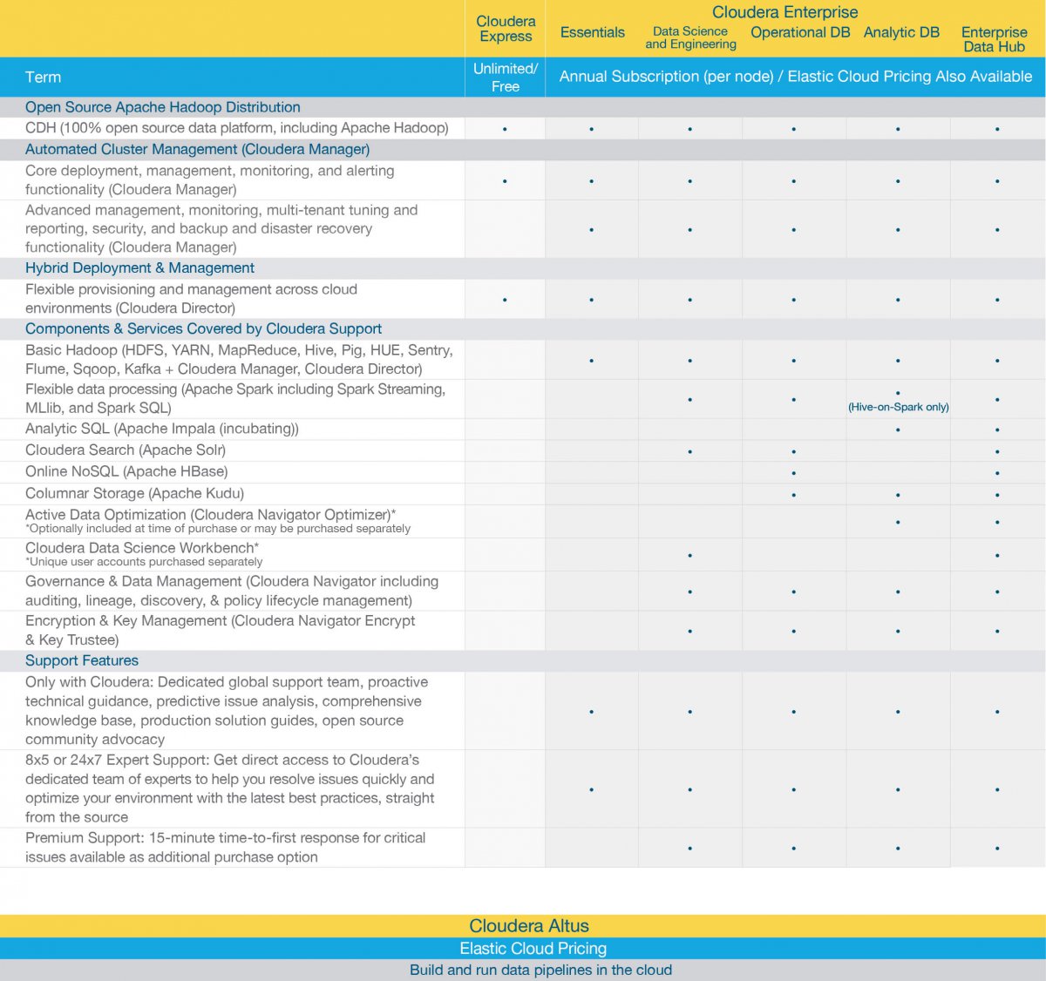Click Flexible provisioning dot under Cloudera Express

pyautogui.click(x=505, y=300)
